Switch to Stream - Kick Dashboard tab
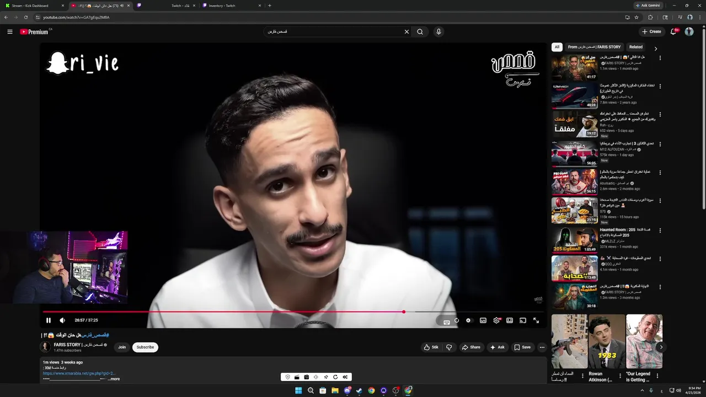 coord(35,6)
